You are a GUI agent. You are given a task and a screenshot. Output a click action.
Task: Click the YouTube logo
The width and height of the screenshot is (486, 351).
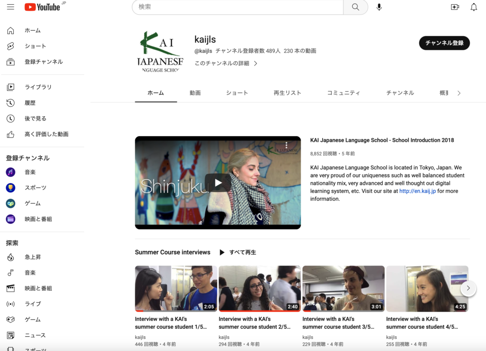click(x=42, y=7)
